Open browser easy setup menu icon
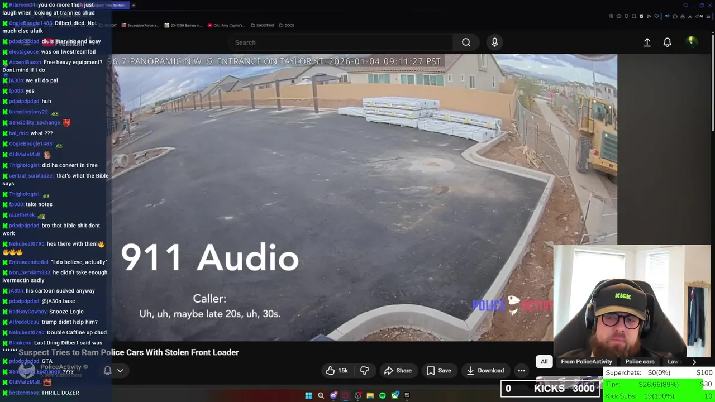The height and width of the screenshot is (402, 715). click(x=708, y=16)
